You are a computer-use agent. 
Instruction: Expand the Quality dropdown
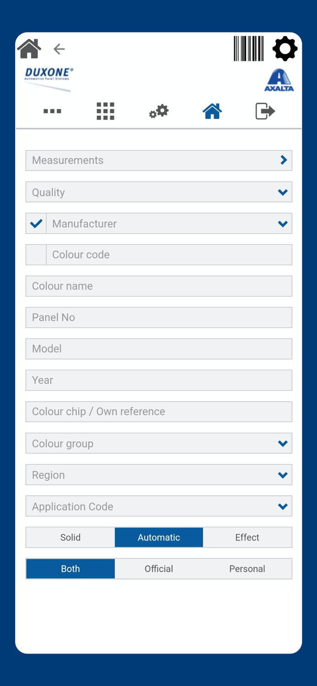[159, 192]
